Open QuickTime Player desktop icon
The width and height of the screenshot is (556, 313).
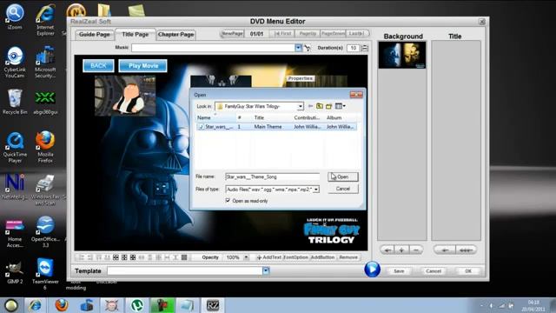coord(15,147)
